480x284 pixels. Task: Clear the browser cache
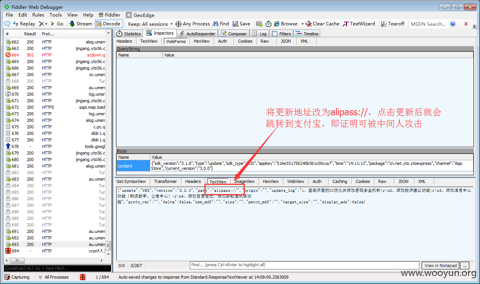pos(322,24)
